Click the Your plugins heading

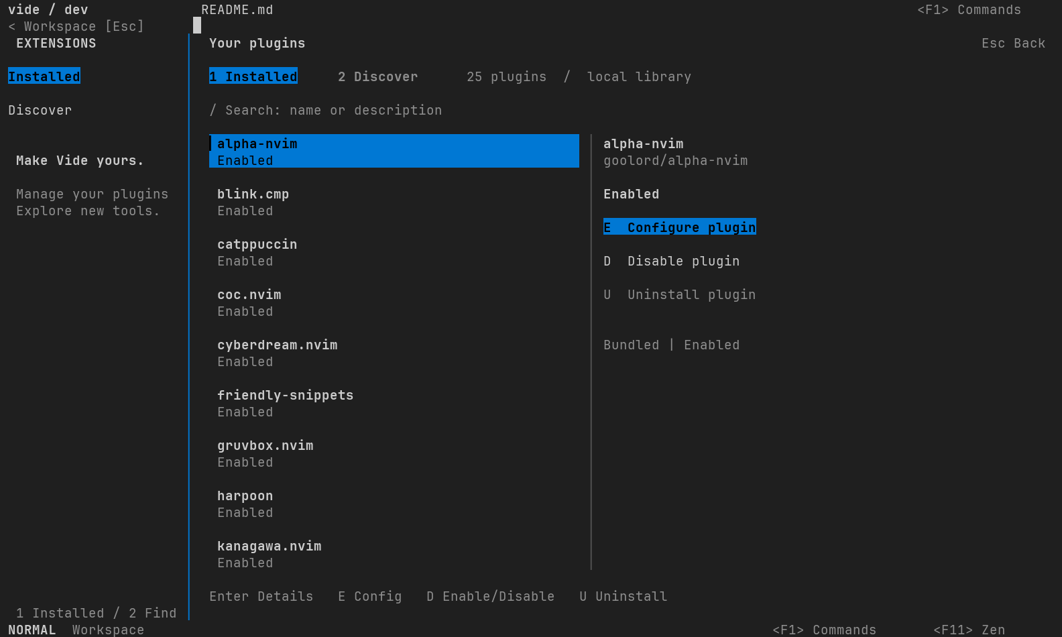(x=257, y=43)
